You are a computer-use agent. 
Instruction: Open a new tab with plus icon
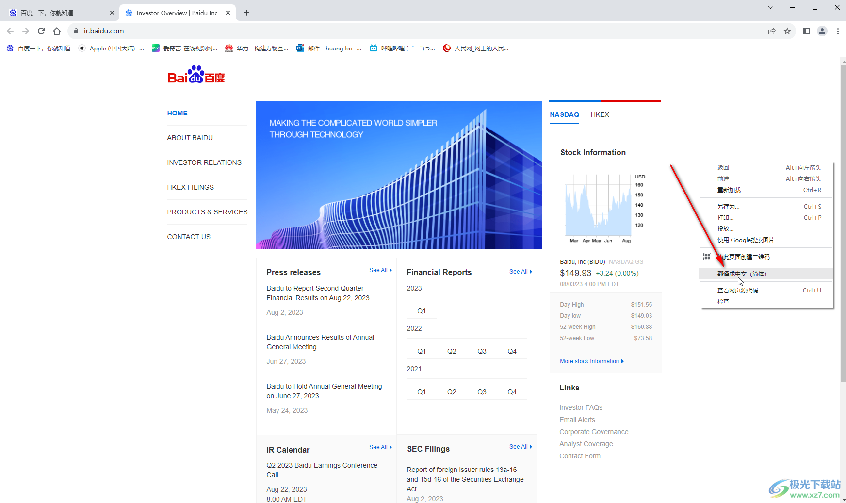[x=246, y=13]
